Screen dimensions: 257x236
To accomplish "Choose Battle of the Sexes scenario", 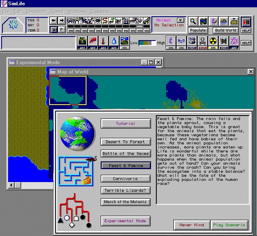I will pyautogui.click(x=125, y=154).
